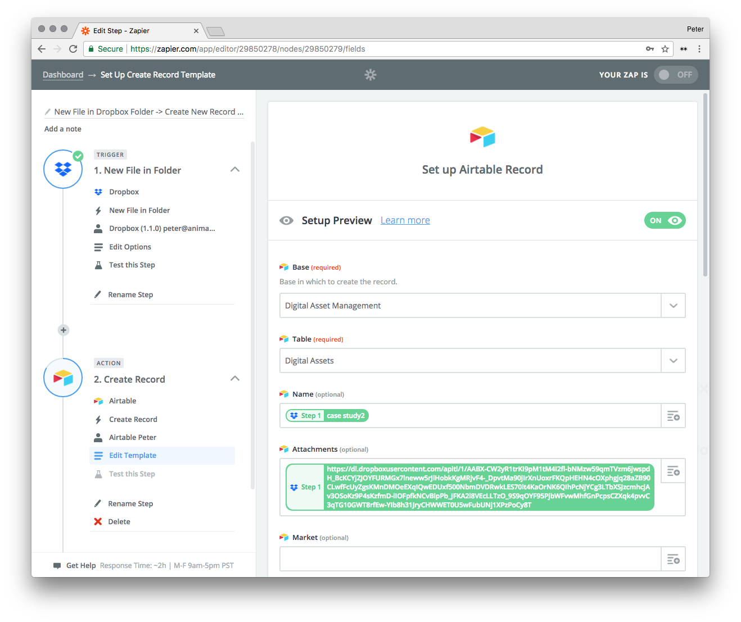
Task: Close the Edit Step - Zapier tab
Action: [x=196, y=31]
